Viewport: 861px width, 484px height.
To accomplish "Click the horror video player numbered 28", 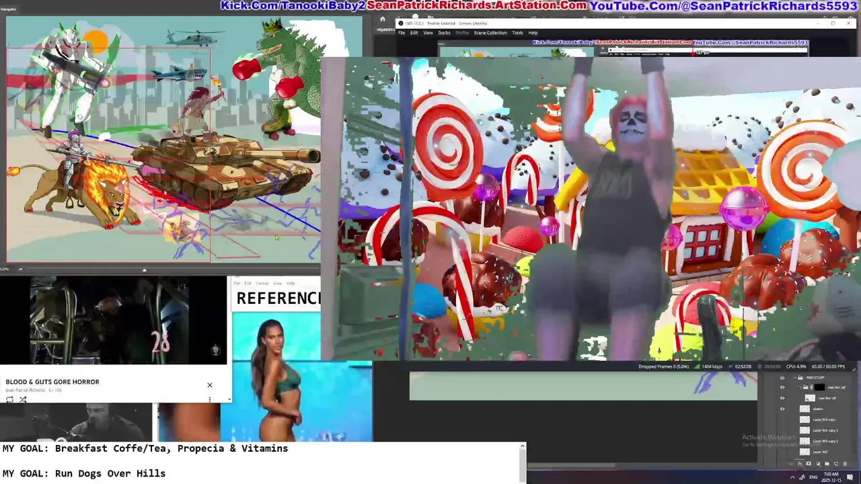I will tap(113, 321).
